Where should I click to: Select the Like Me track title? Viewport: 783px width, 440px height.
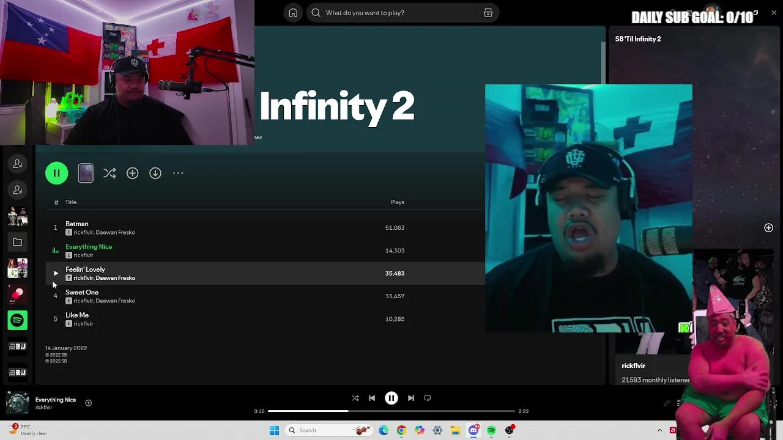pos(77,315)
